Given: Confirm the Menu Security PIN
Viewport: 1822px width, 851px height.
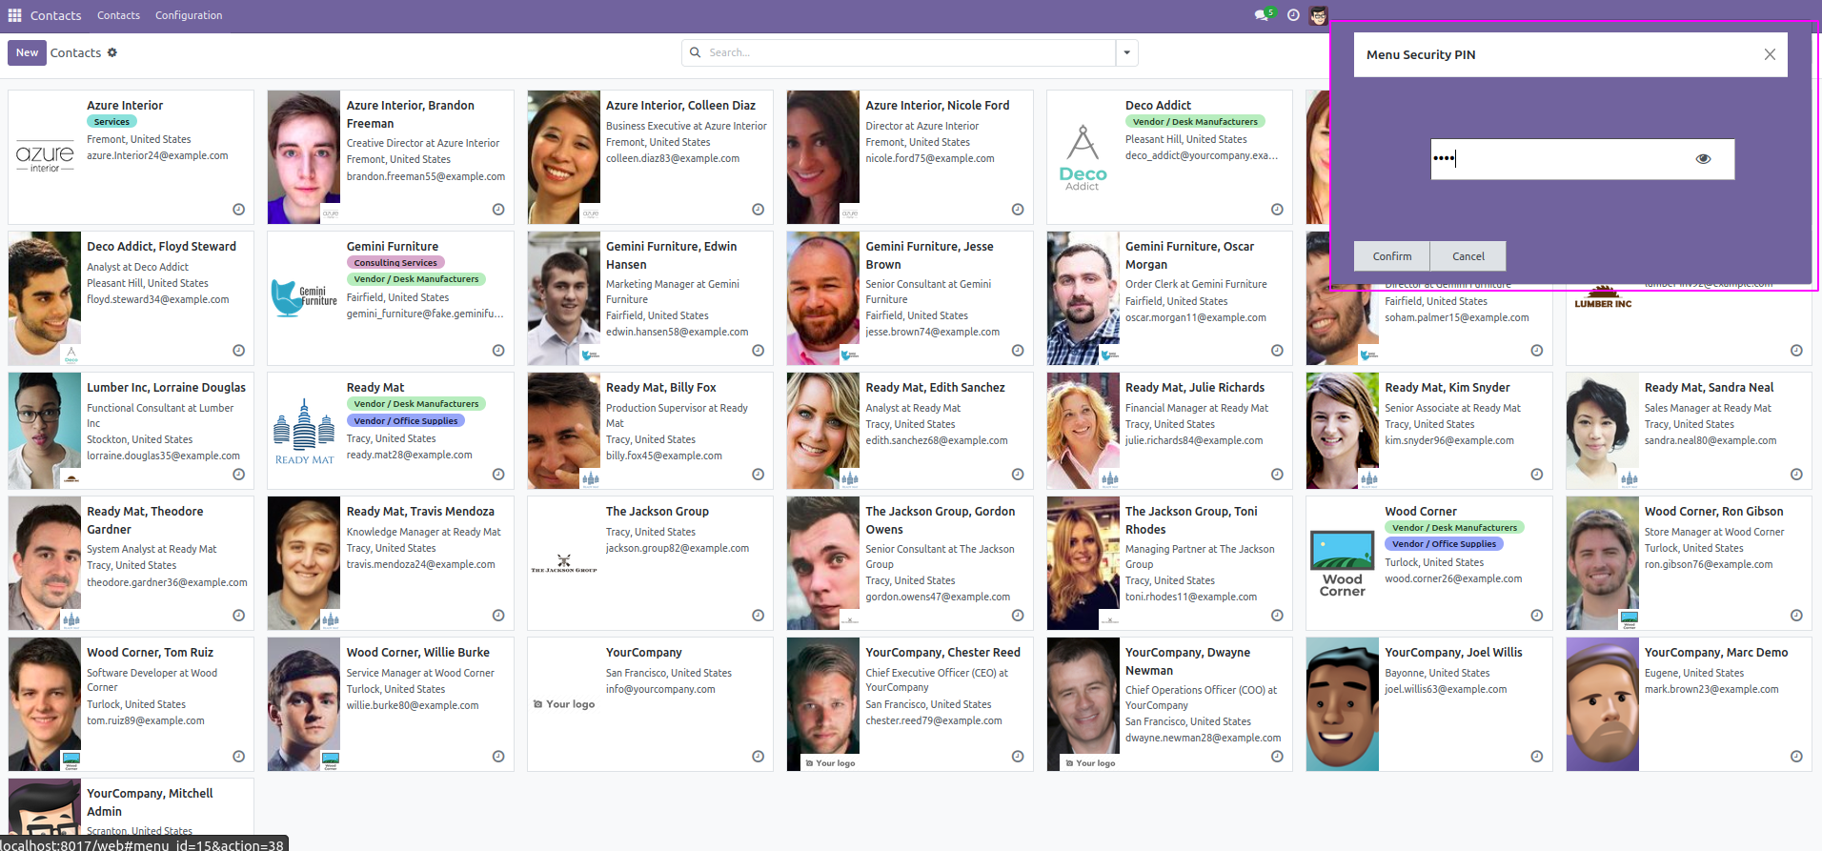Looking at the screenshot, I should tap(1392, 256).
